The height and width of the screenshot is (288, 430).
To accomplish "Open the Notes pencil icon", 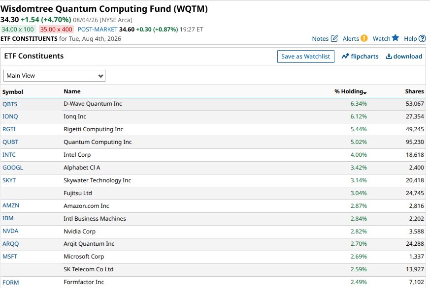I will click(334, 38).
